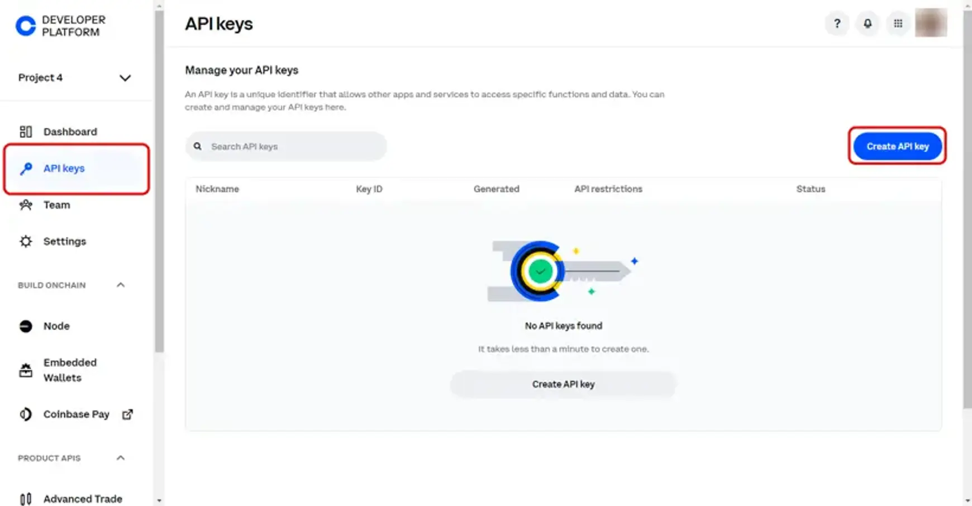Click the Embedded Wallets wallet icon
Image resolution: width=972 pixels, height=506 pixels.
point(26,370)
